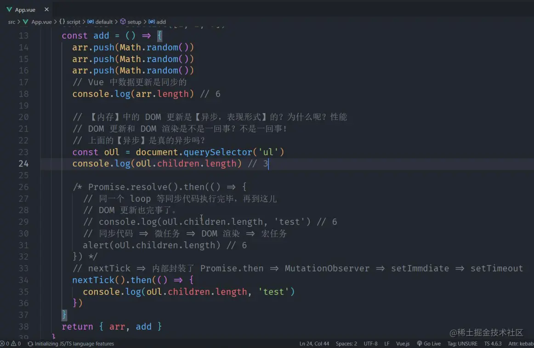
Task: Click setTimeout word in line 33 comment
Action: (x=496, y=268)
